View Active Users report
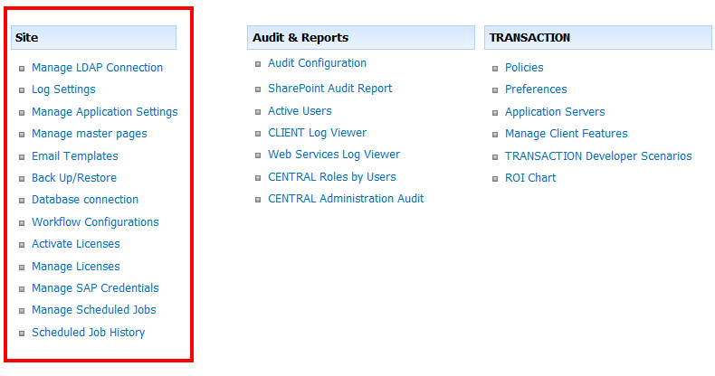Screen dimensions: 715x376 pos(300,111)
